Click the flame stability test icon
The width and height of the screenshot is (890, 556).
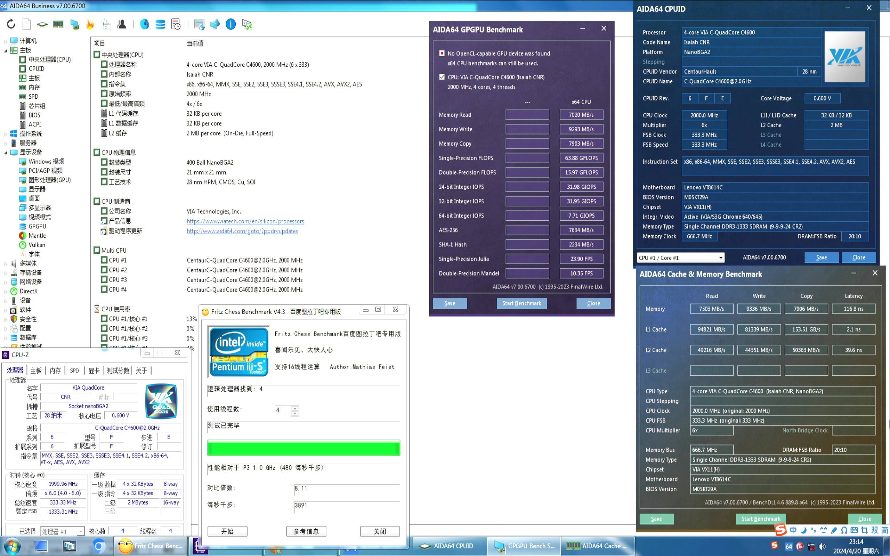(x=90, y=24)
